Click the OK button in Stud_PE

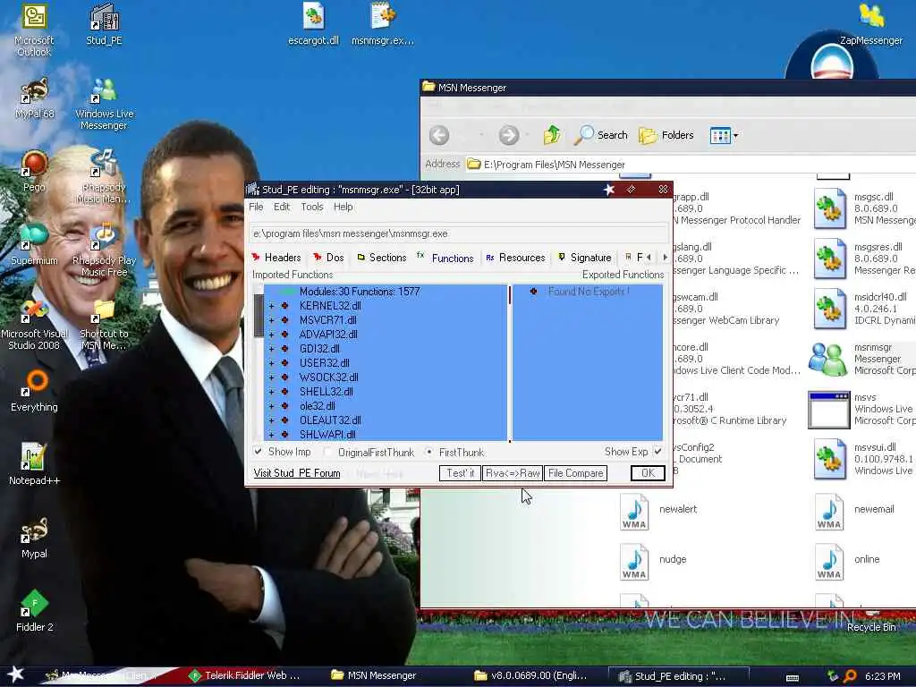pos(648,473)
